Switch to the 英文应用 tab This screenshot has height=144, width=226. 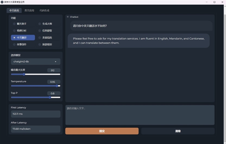(x=29, y=10)
